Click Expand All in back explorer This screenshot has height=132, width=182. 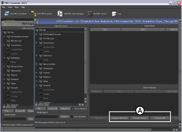[20, 111]
